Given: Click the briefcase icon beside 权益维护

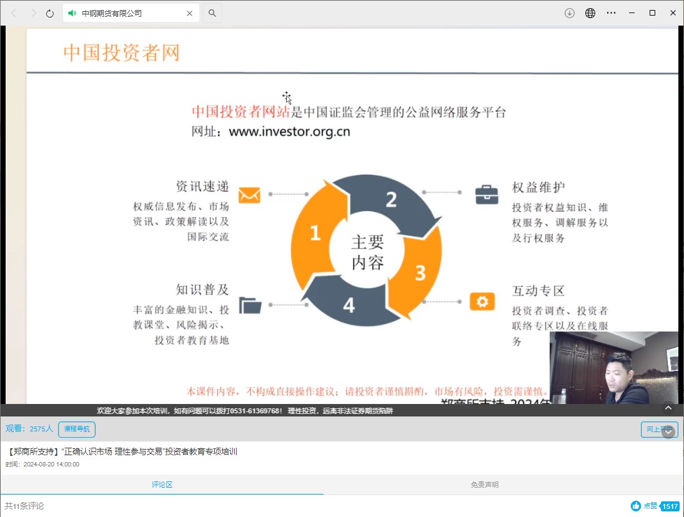Looking at the screenshot, I should [x=487, y=194].
